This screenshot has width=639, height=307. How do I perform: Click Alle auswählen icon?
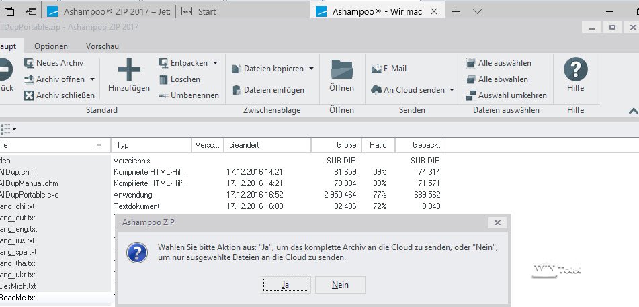(x=472, y=63)
